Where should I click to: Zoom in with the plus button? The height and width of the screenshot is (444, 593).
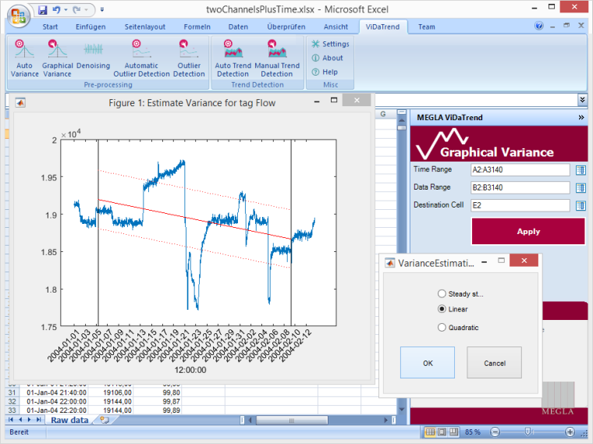(x=570, y=432)
